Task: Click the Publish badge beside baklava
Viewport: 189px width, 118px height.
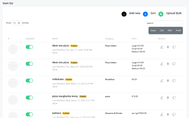Action: tap(66, 113)
